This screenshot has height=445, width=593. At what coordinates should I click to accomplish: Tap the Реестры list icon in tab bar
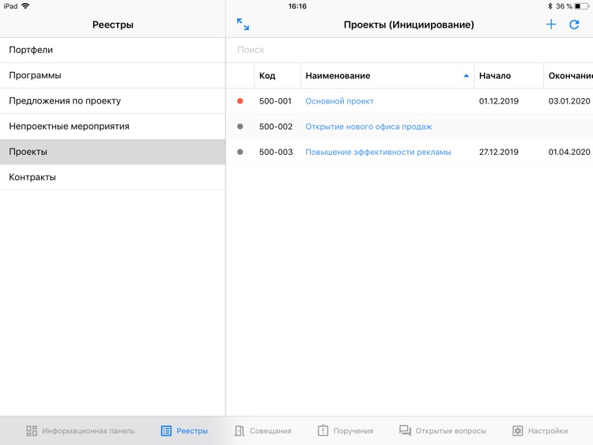click(166, 431)
